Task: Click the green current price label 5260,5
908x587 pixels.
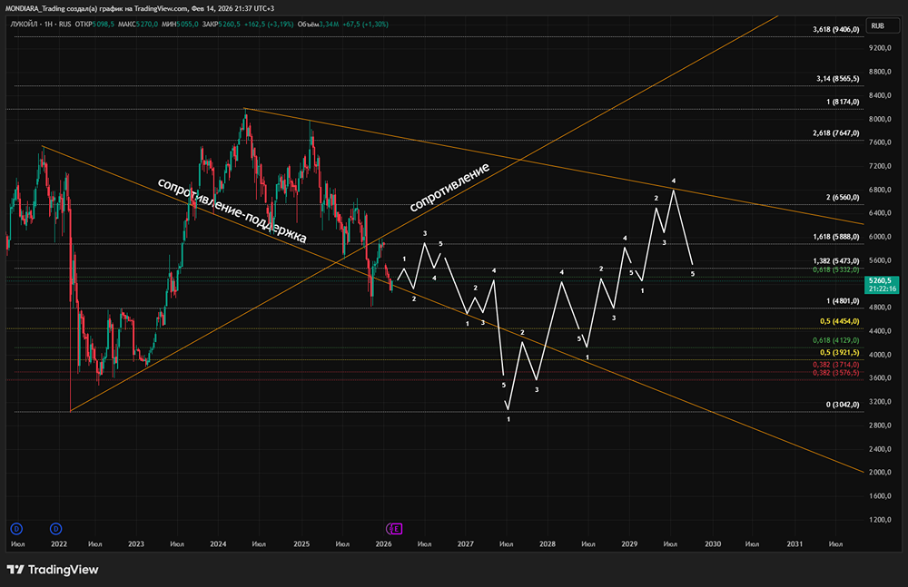Action: tap(882, 281)
